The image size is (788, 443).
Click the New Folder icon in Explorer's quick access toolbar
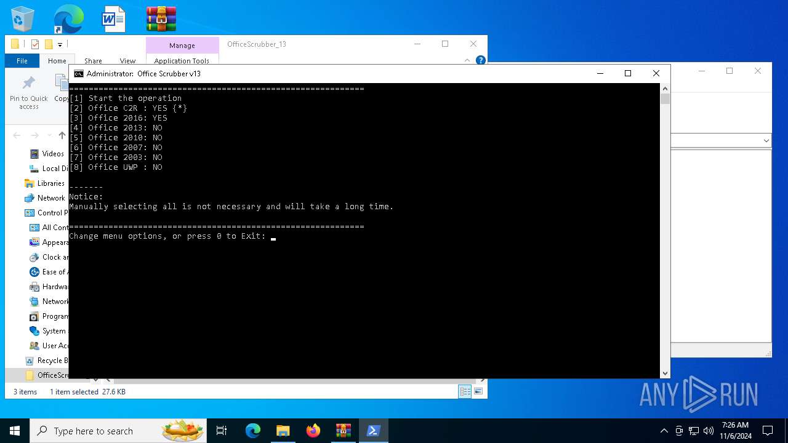[49, 44]
